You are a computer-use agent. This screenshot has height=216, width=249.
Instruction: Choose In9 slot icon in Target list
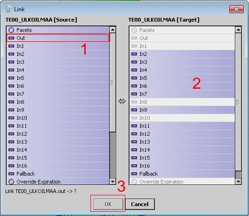click(134, 110)
